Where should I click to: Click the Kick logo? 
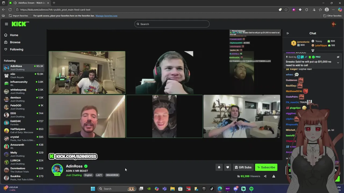pos(20,24)
